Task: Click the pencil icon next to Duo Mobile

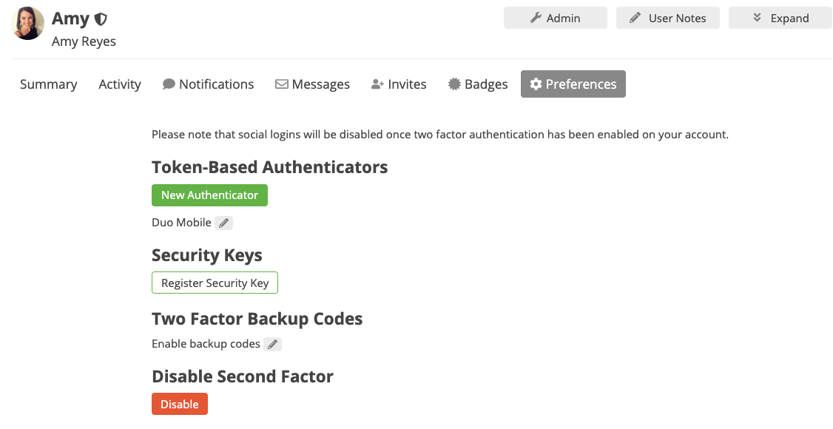Action: 223,222
